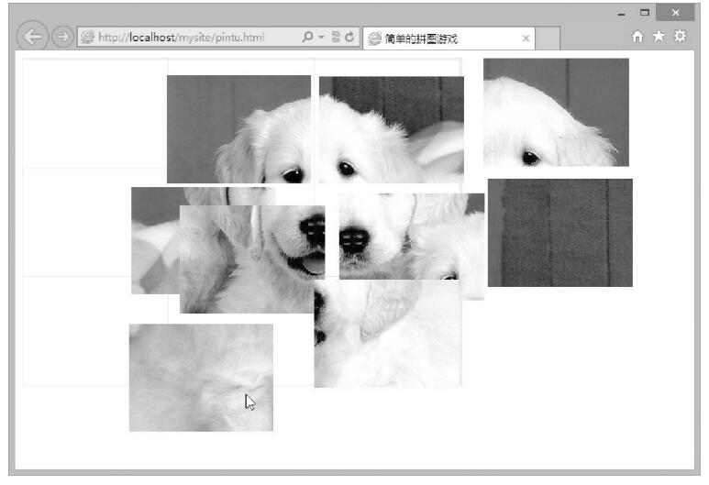Click the empty bottom-left puzzle grid cell
The width and height of the screenshot is (709, 485).
coord(75,331)
